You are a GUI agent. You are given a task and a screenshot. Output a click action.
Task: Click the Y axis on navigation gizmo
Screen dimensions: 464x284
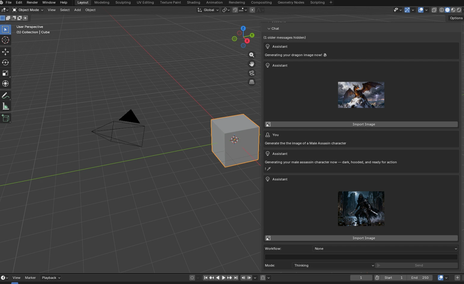tap(252, 35)
